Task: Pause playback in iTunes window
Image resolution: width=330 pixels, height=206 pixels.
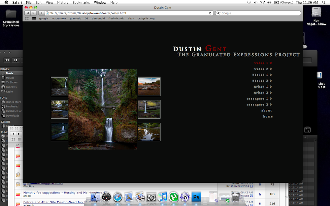Action: pyautogui.click(x=16, y=60)
